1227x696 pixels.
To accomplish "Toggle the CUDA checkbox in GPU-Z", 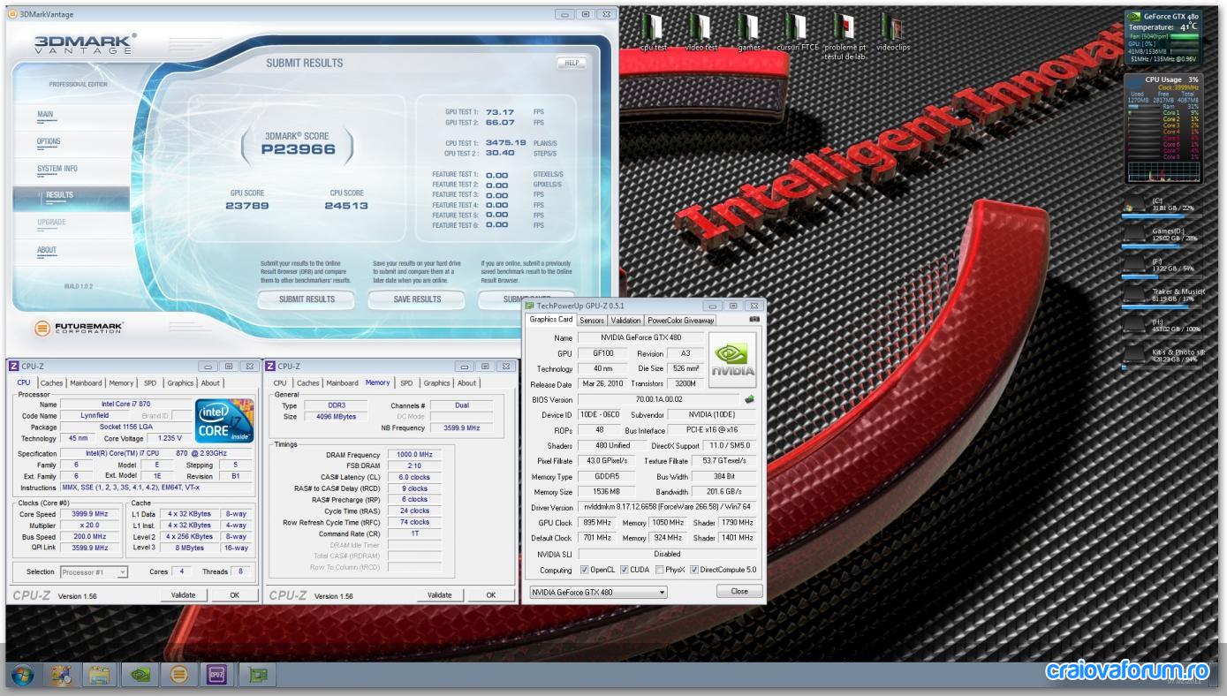I will pos(625,570).
